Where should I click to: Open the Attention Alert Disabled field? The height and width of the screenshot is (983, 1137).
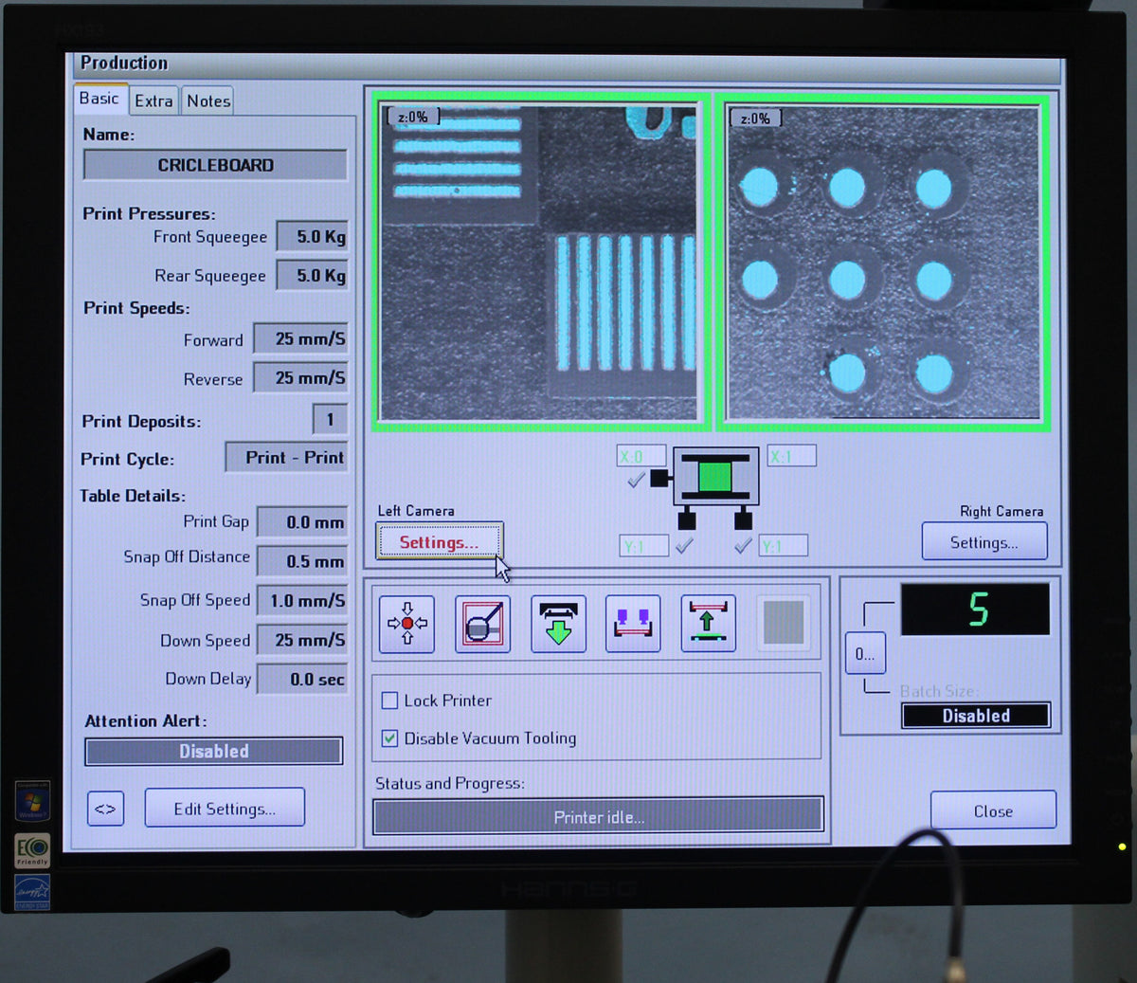[x=214, y=751]
